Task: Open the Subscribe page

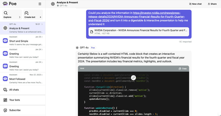Action: tap(23, 110)
